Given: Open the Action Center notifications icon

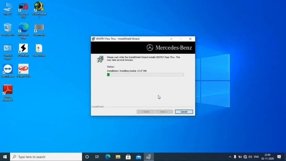Looking at the screenshot, I should (x=279, y=157).
